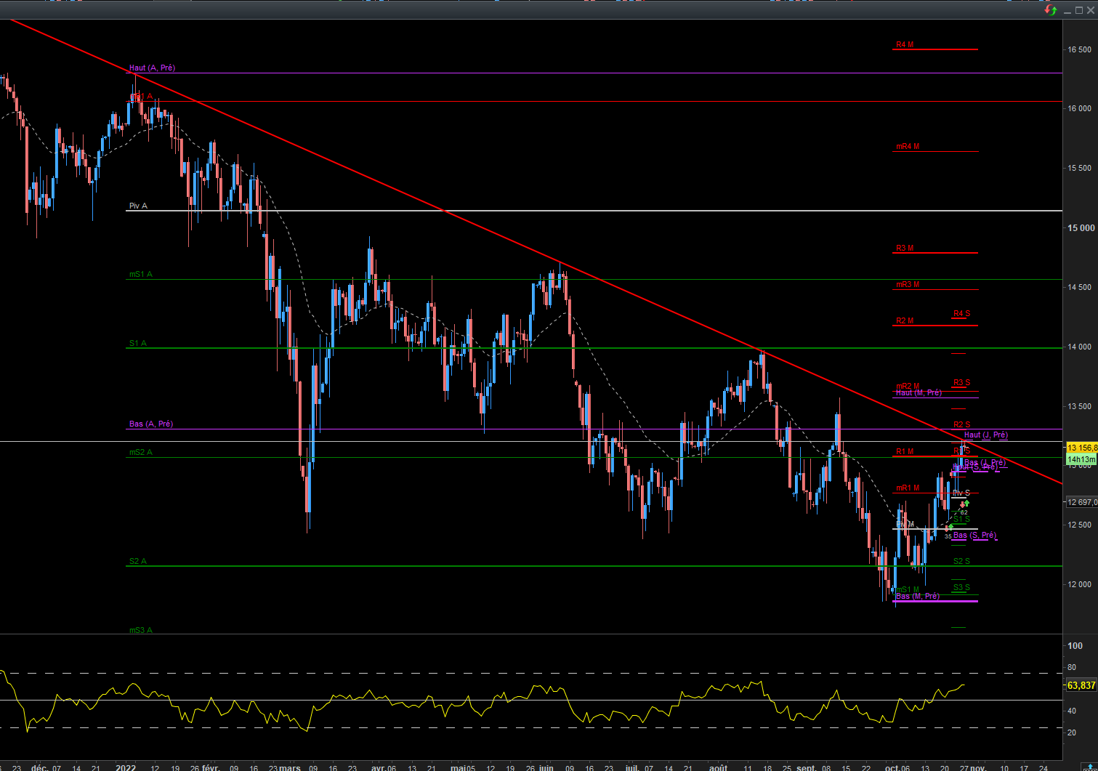Click the green 14h13m countdown tag
The height and width of the screenshot is (771, 1098).
point(1081,459)
